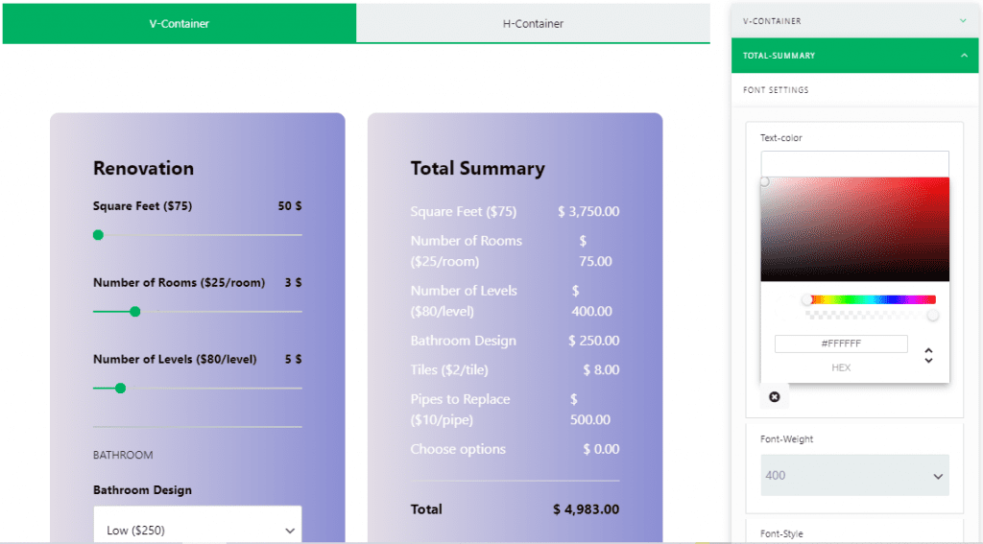
Task: Click the Renovation form heading
Action: click(x=143, y=168)
